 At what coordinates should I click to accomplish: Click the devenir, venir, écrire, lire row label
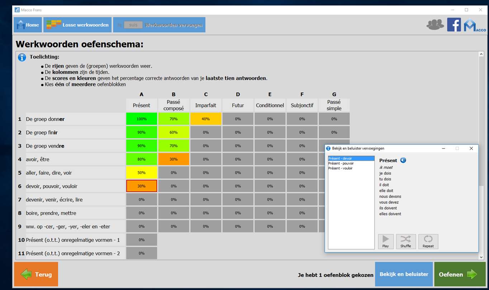(x=75, y=199)
